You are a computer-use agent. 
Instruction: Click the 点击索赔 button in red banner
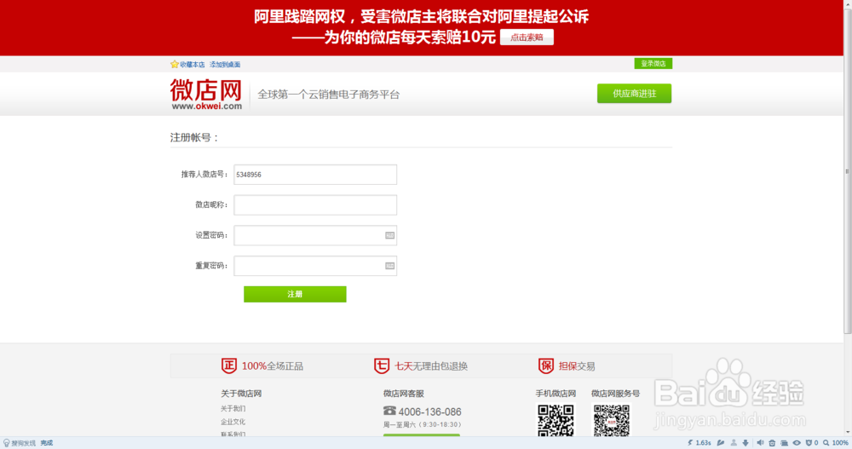527,37
